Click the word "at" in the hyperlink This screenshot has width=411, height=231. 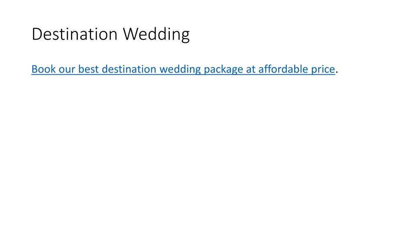pos(250,70)
